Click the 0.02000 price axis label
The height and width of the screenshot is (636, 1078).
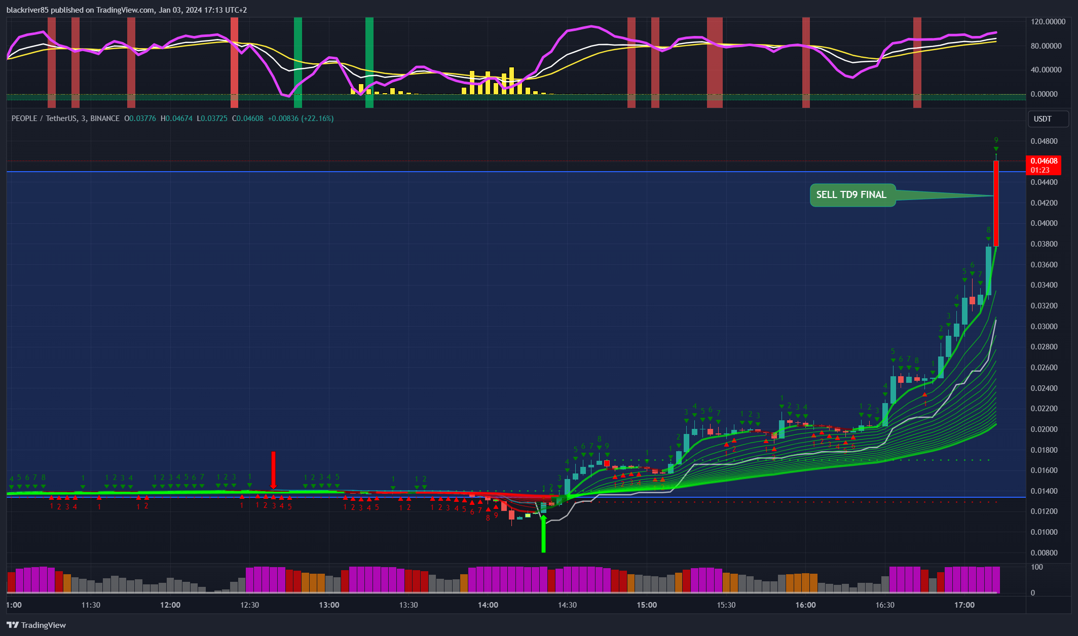[1044, 429]
